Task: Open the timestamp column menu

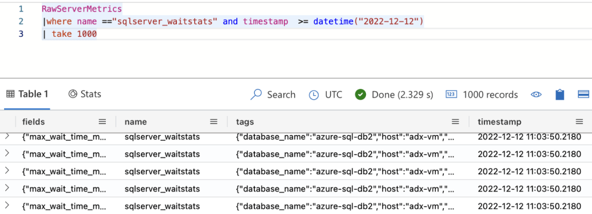Action: pyautogui.click(x=579, y=122)
